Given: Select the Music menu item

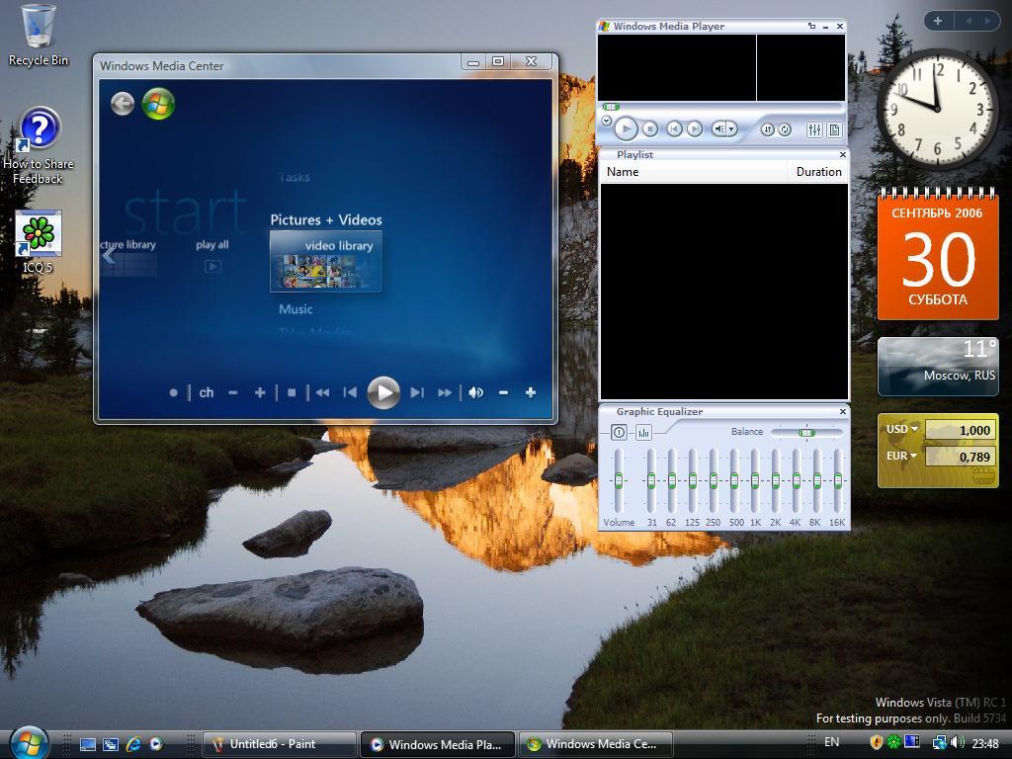Looking at the screenshot, I should click(295, 309).
